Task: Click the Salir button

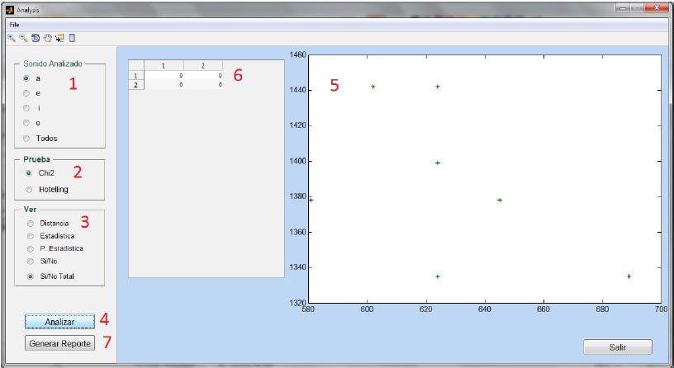Action: click(617, 347)
